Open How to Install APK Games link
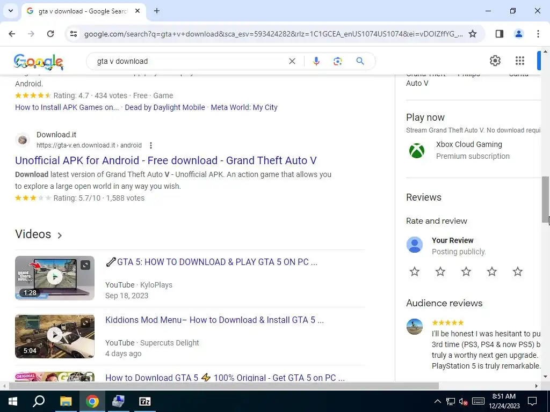 pos(67,107)
